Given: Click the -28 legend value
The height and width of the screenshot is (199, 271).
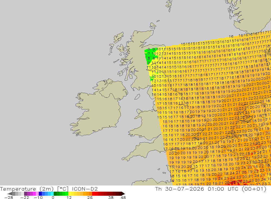Looking at the screenshot, I should pyautogui.click(x=8, y=198).
